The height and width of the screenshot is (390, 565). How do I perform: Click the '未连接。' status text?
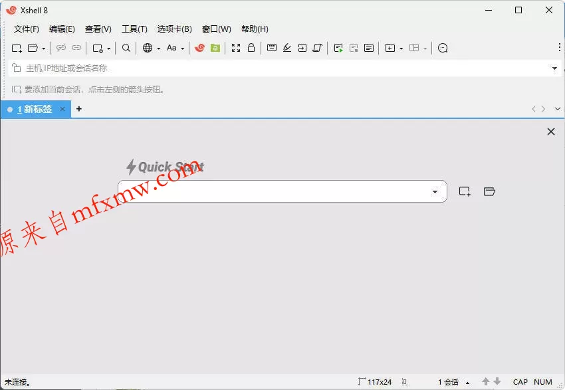17,382
